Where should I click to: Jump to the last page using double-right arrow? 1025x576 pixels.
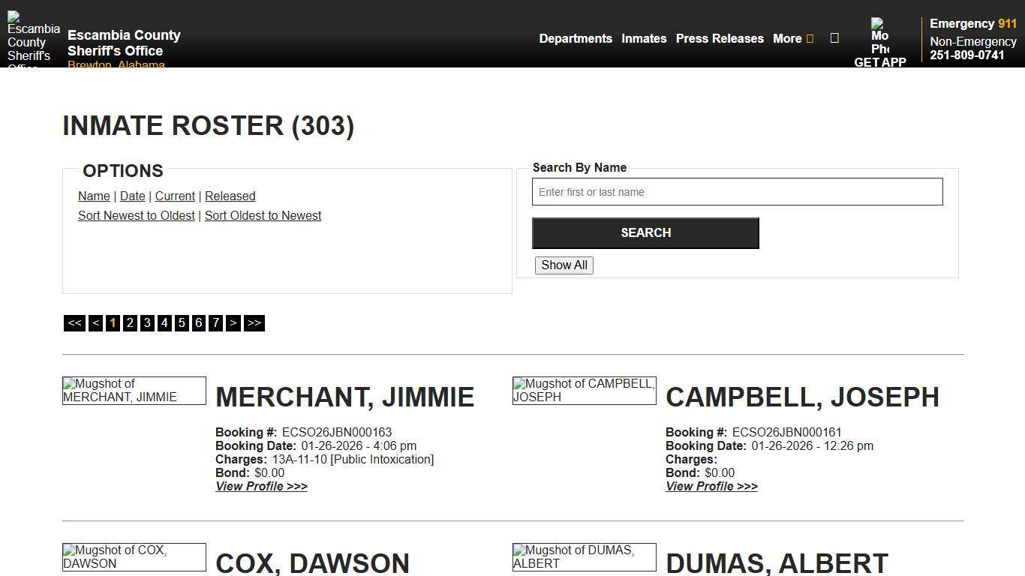pos(254,322)
